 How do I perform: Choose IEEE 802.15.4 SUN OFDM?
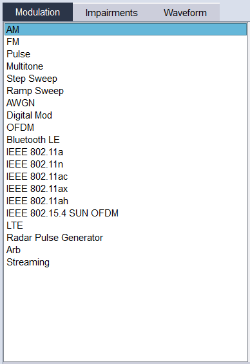(126, 213)
